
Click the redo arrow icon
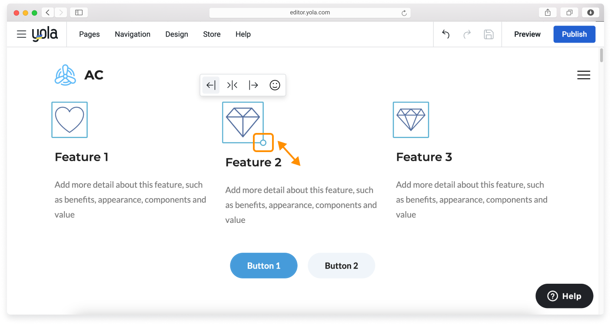pos(467,34)
